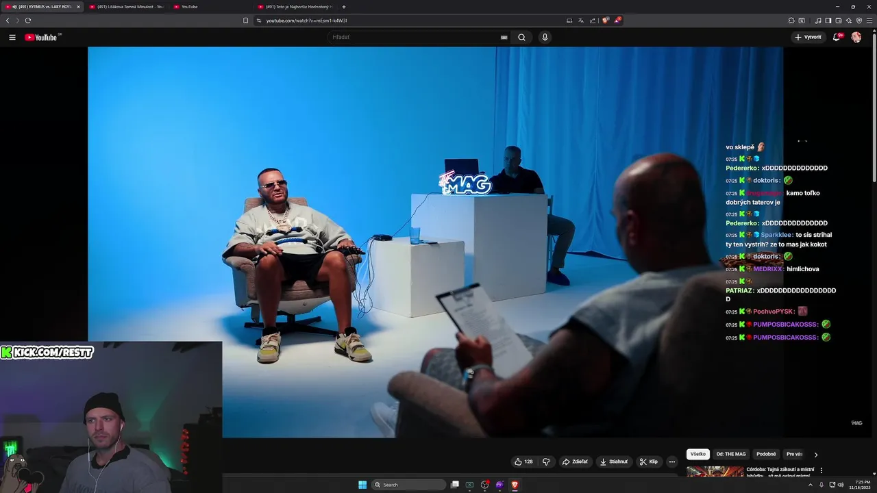Select the Všetko filter chip
This screenshot has width=877, height=493.
[x=697, y=454]
